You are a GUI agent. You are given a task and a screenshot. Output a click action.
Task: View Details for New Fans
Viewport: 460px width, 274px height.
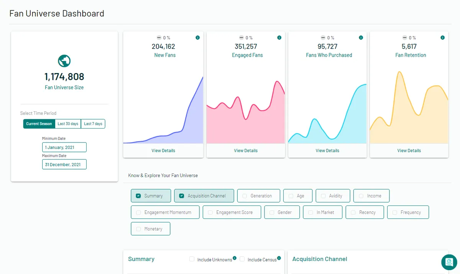163,150
